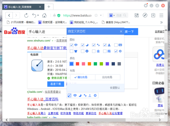Open bookmark 百度知道
The height and width of the screenshot is (126, 170).
click(53, 22)
